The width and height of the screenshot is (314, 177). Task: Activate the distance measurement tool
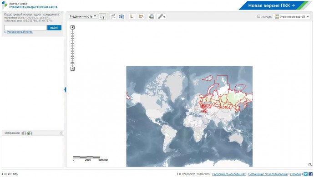coord(113,17)
